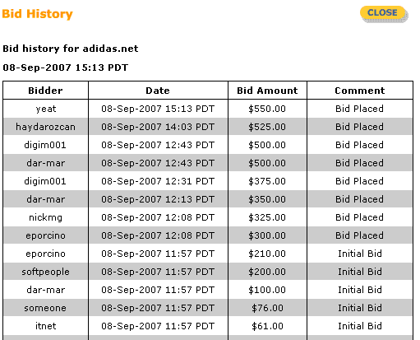Click bidder name someone
Image resolution: width=420 pixels, height=340 pixels.
pyautogui.click(x=45, y=308)
